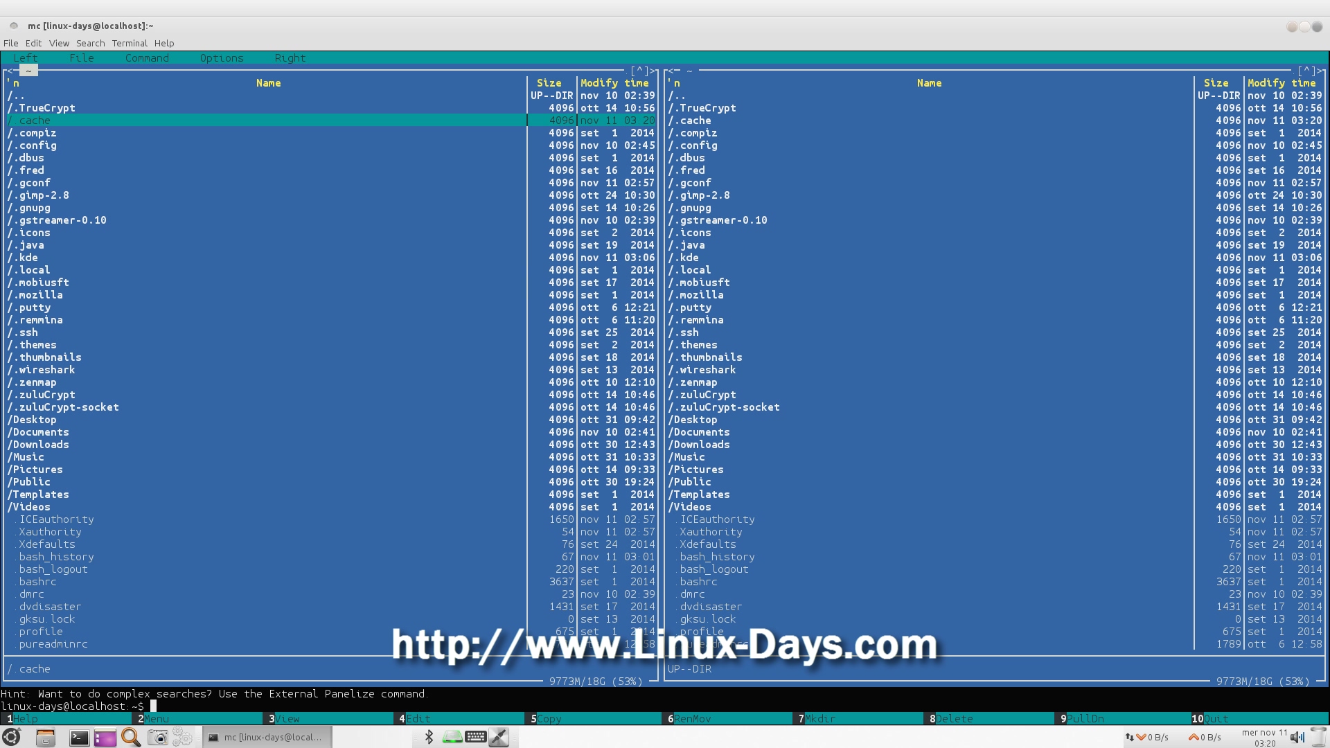This screenshot has height=748, width=1330.
Task: Click the F10 Quit button
Action: 1216,719
